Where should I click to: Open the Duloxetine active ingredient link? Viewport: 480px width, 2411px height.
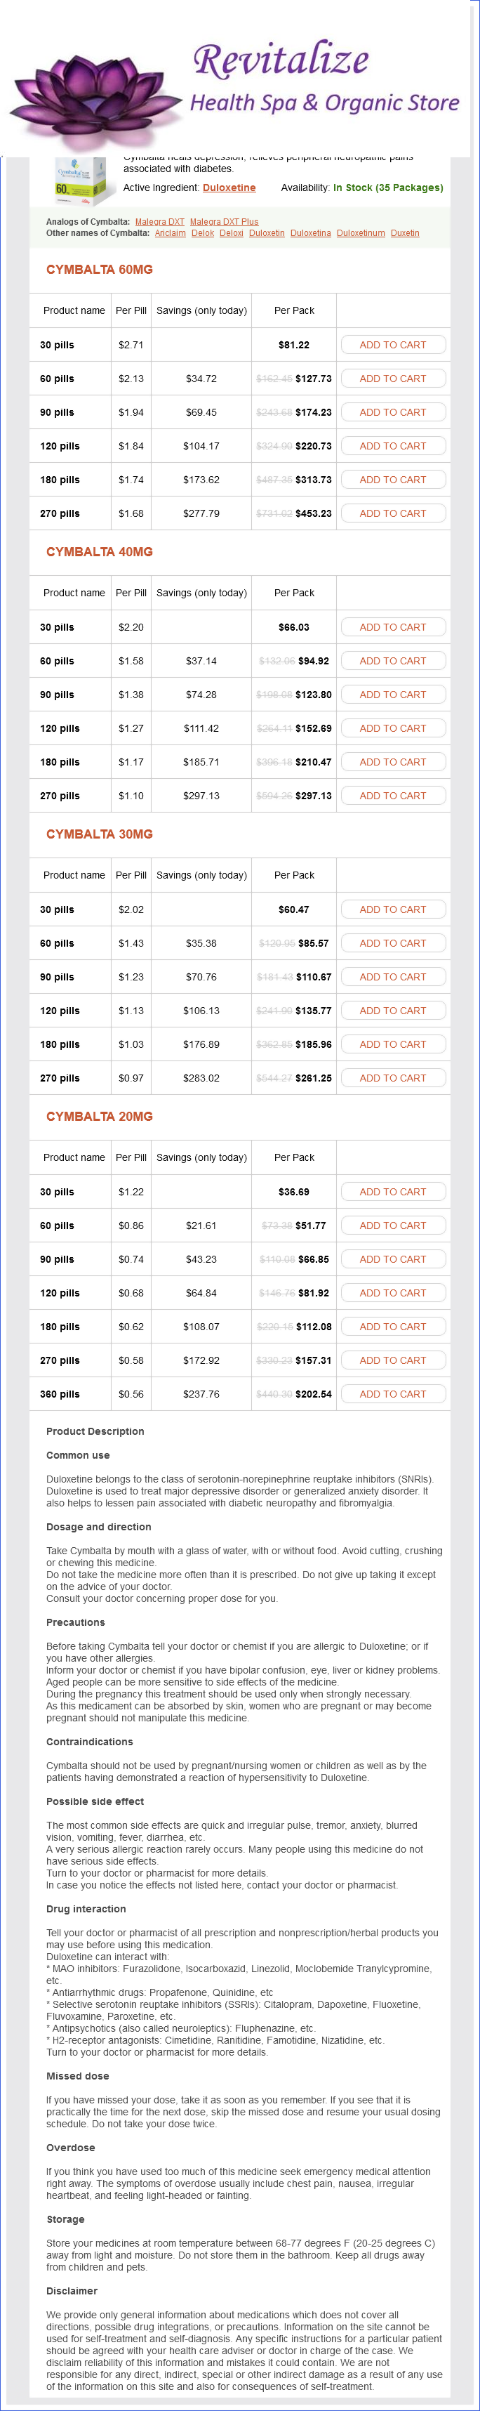pyautogui.click(x=229, y=188)
